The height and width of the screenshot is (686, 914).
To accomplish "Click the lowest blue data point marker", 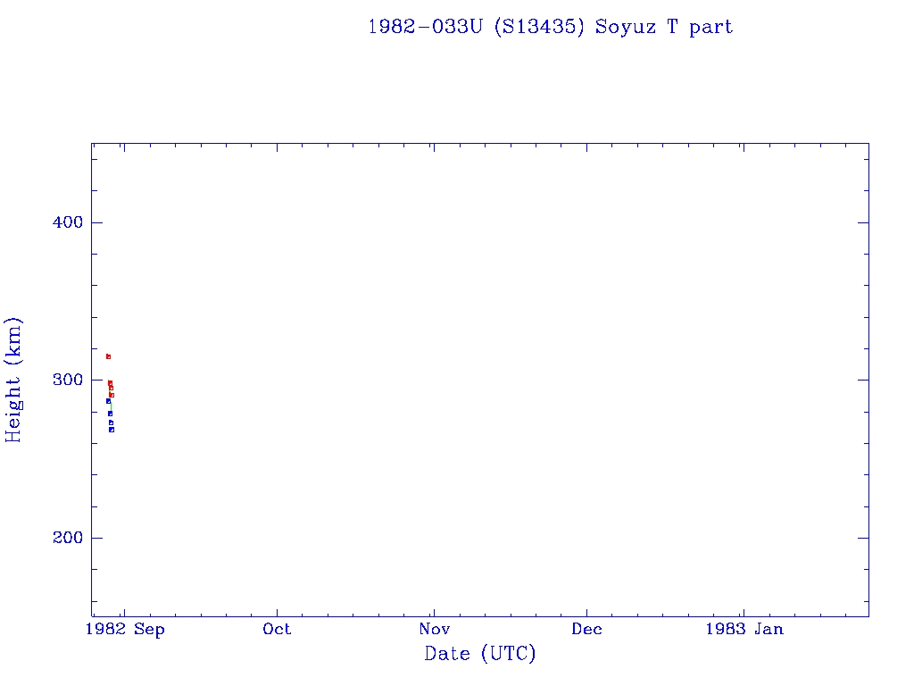I will (112, 430).
